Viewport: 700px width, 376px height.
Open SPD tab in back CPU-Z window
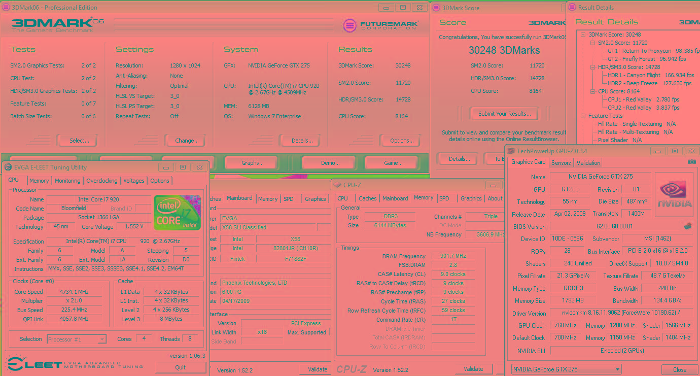coord(289,199)
